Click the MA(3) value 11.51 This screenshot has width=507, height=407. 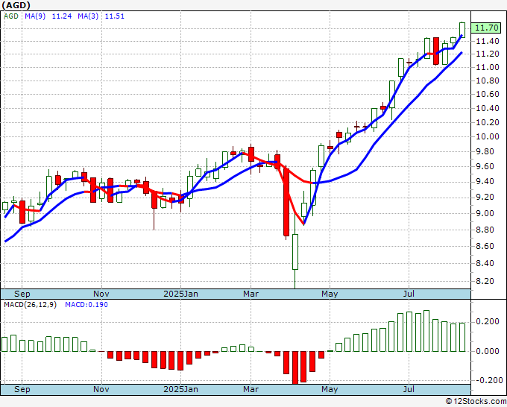(x=115, y=16)
